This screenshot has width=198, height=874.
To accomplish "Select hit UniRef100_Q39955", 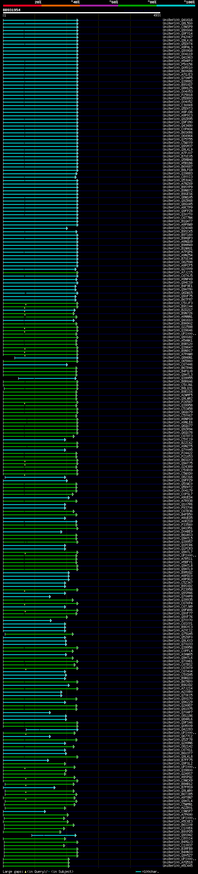I will pos(178,378).
